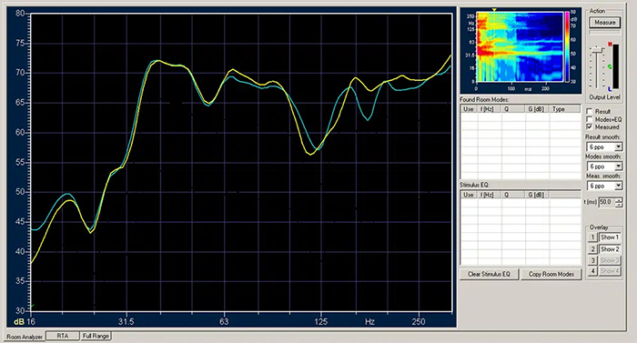Switch to the Room Analyzer tab

point(25,337)
